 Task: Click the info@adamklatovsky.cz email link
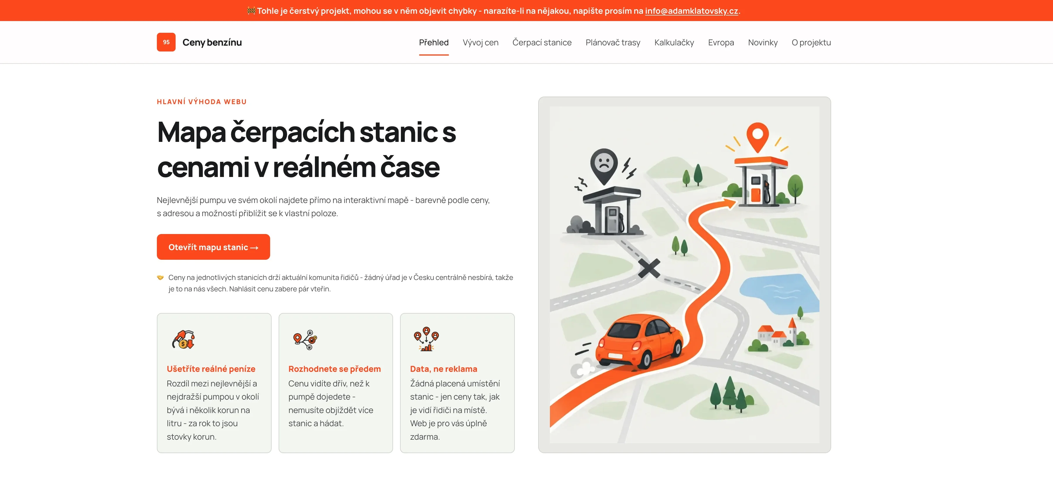(x=691, y=11)
